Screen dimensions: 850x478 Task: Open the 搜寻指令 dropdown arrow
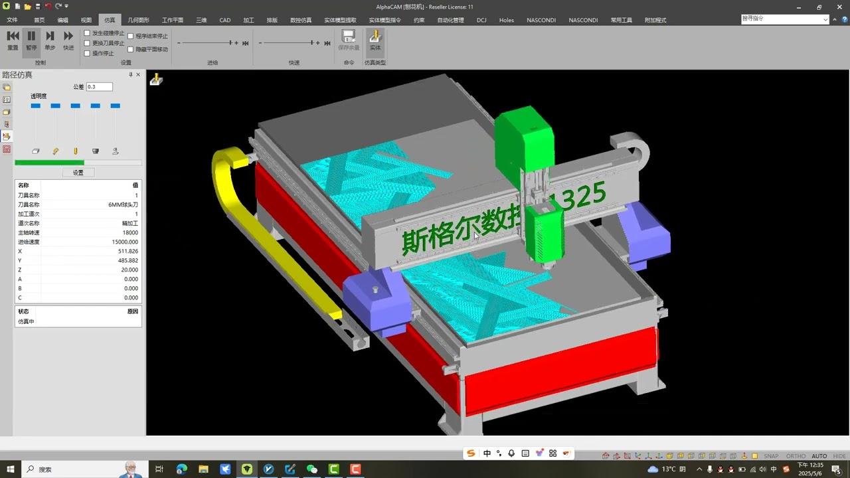coord(825,19)
